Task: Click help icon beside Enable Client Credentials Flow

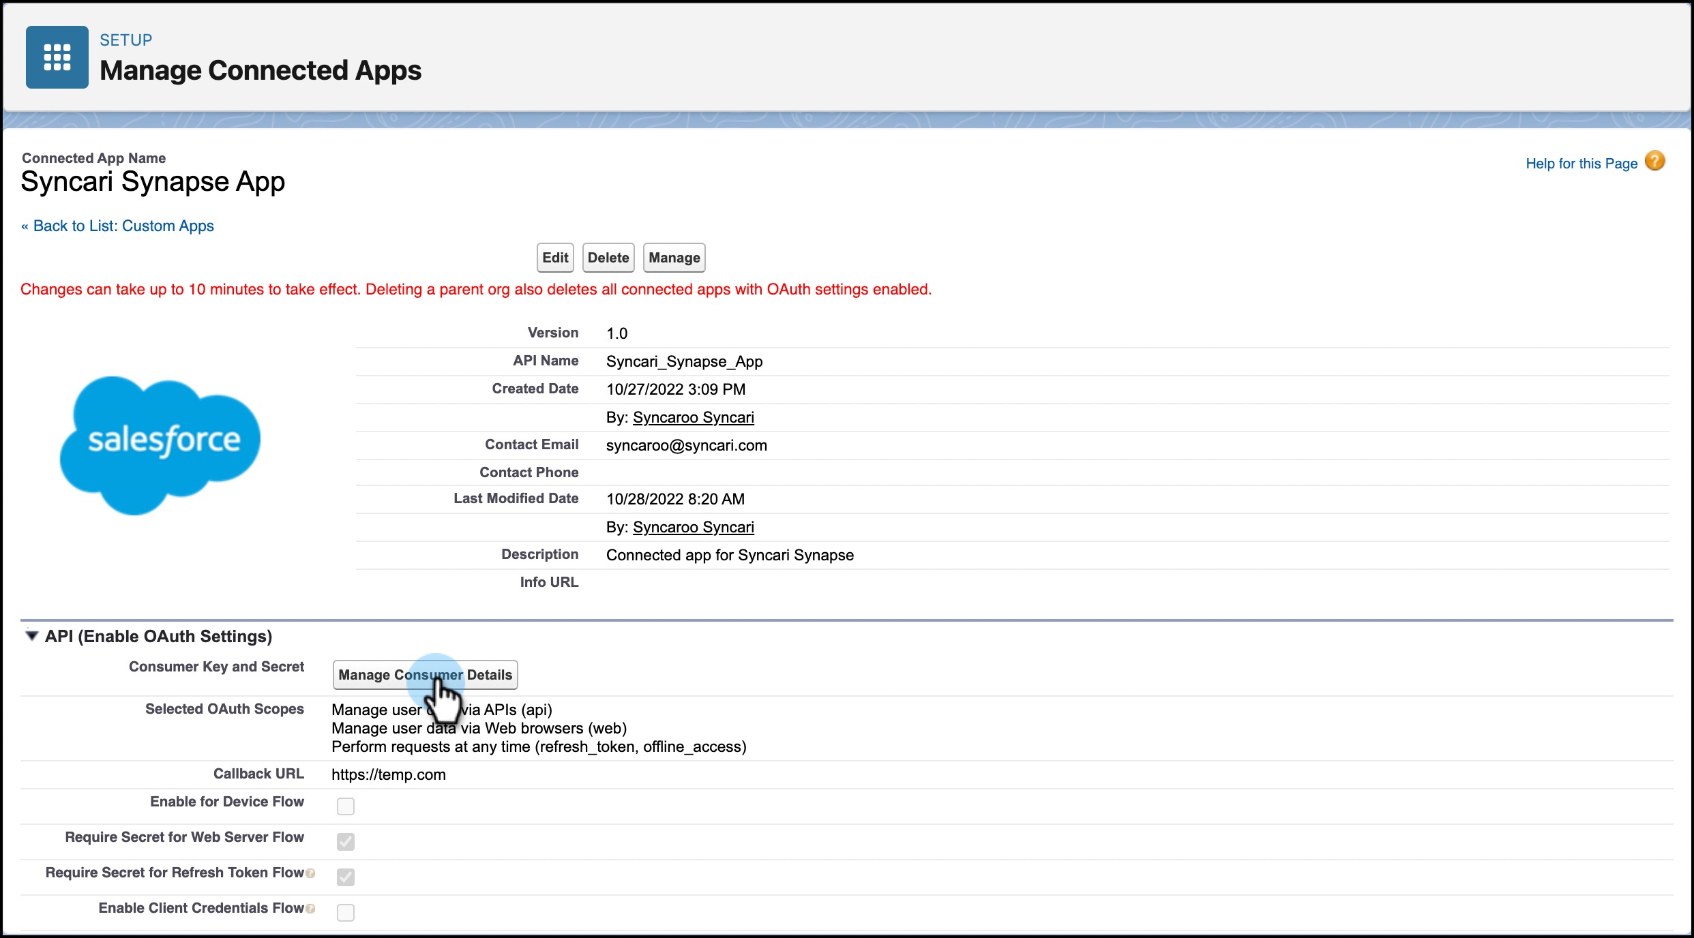Action: pos(311,909)
